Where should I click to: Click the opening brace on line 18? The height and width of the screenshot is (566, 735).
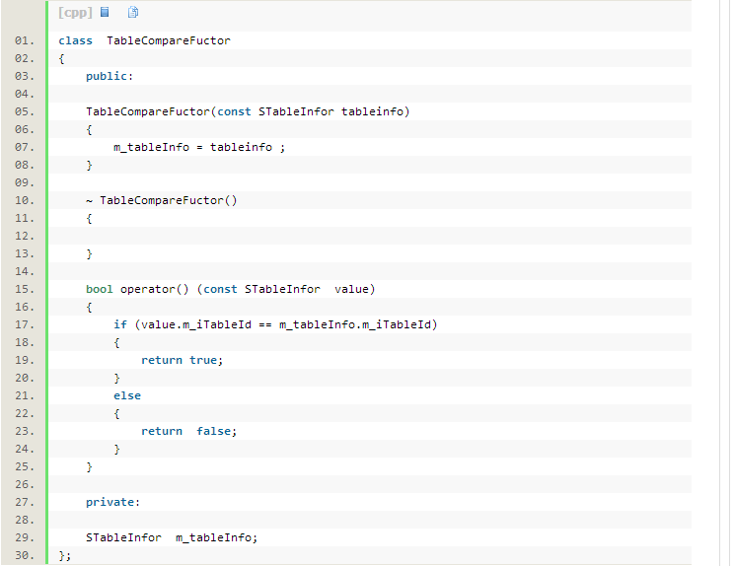click(x=116, y=343)
